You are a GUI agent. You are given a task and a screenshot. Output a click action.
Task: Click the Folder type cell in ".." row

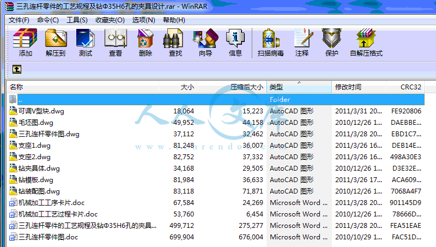point(280,100)
